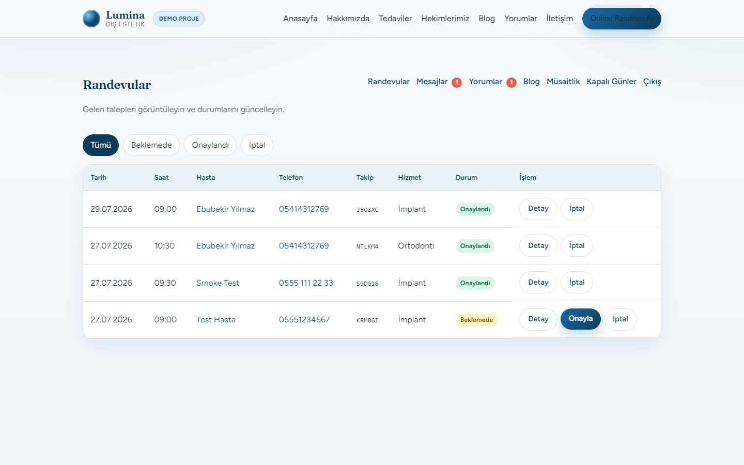The image size is (744, 465).
Task: Click the Lumina globe logo icon
Action: (91, 19)
